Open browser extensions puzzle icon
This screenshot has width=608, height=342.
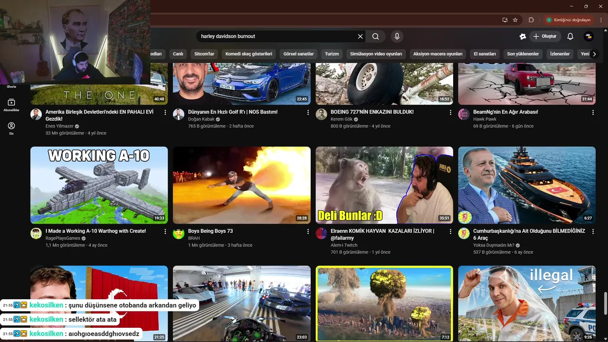coord(531,20)
